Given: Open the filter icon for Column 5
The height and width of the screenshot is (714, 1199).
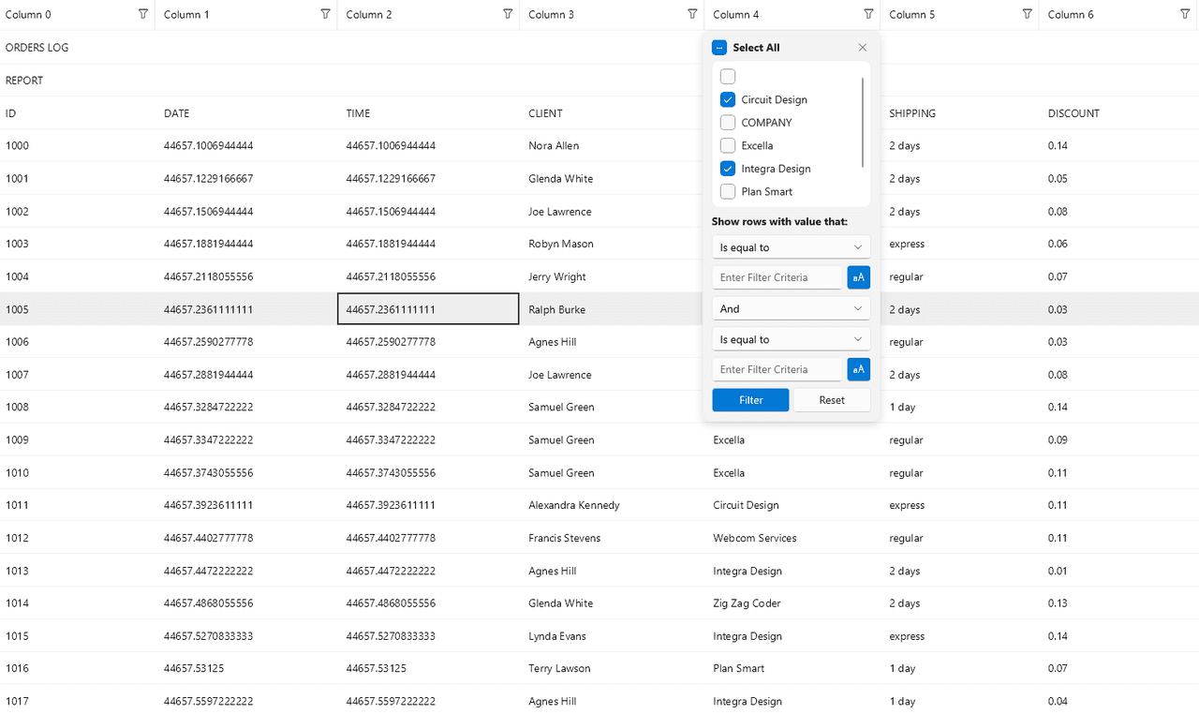Looking at the screenshot, I should click(x=1028, y=14).
